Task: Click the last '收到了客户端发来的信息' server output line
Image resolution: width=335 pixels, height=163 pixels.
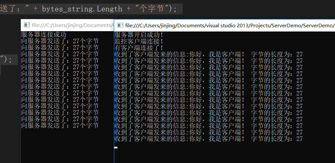Action: [x=208, y=139]
